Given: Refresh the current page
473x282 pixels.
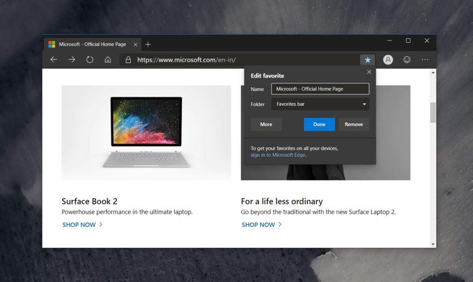Looking at the screenshot, I should pos(90,60).
